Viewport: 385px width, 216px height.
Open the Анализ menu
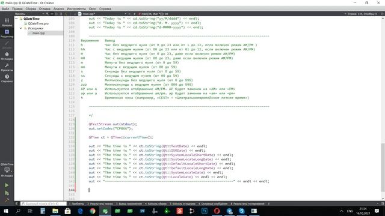click(x=58, y=8)
